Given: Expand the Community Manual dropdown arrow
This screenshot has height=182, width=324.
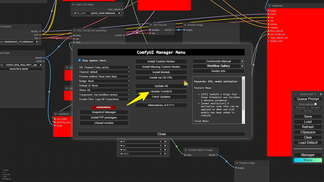Looking at the screenshot, I should pyautogui.click(x=242, y=61).
